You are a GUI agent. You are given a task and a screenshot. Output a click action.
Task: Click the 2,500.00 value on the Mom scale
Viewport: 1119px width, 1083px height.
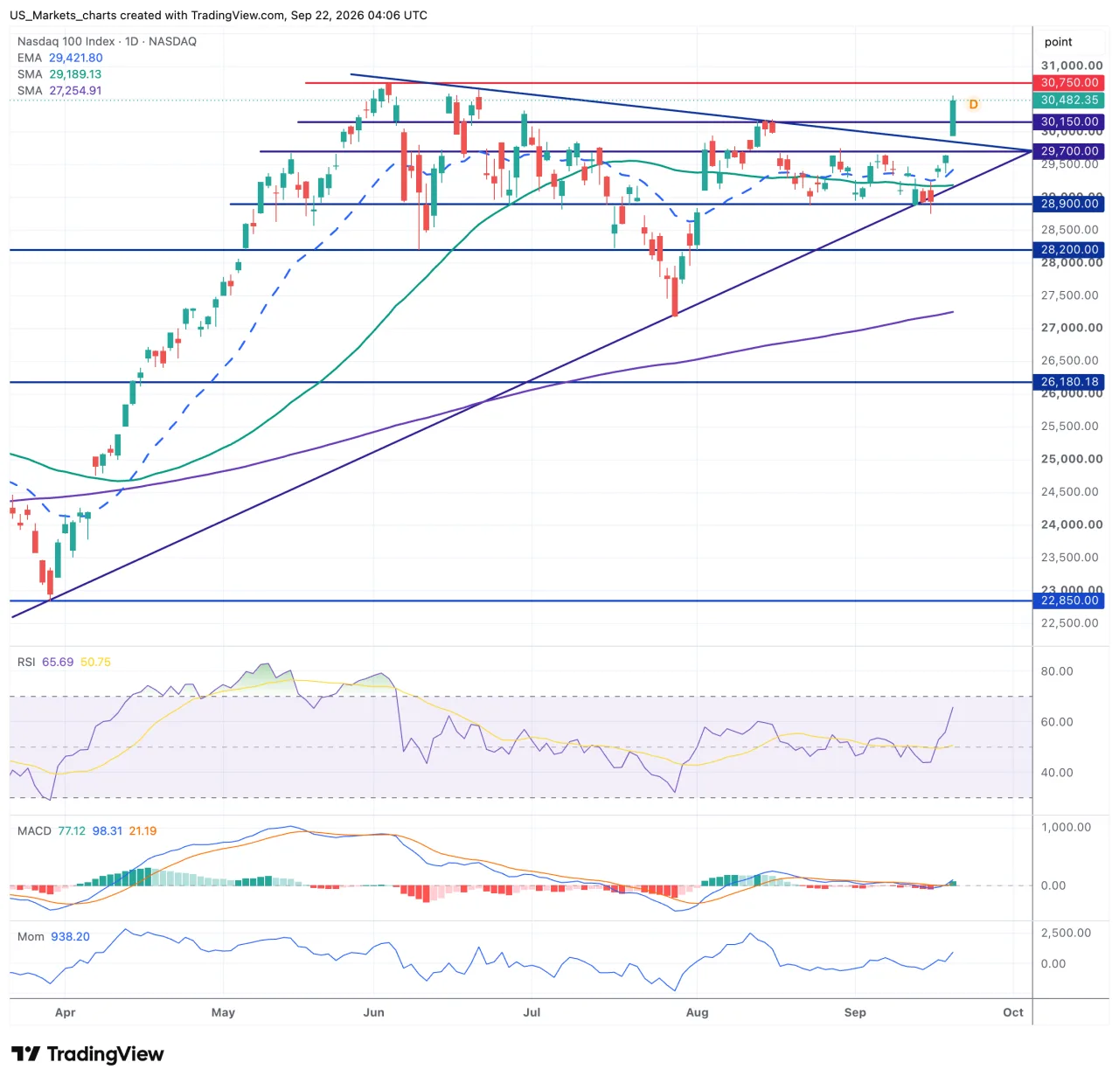pos(1066,934)
